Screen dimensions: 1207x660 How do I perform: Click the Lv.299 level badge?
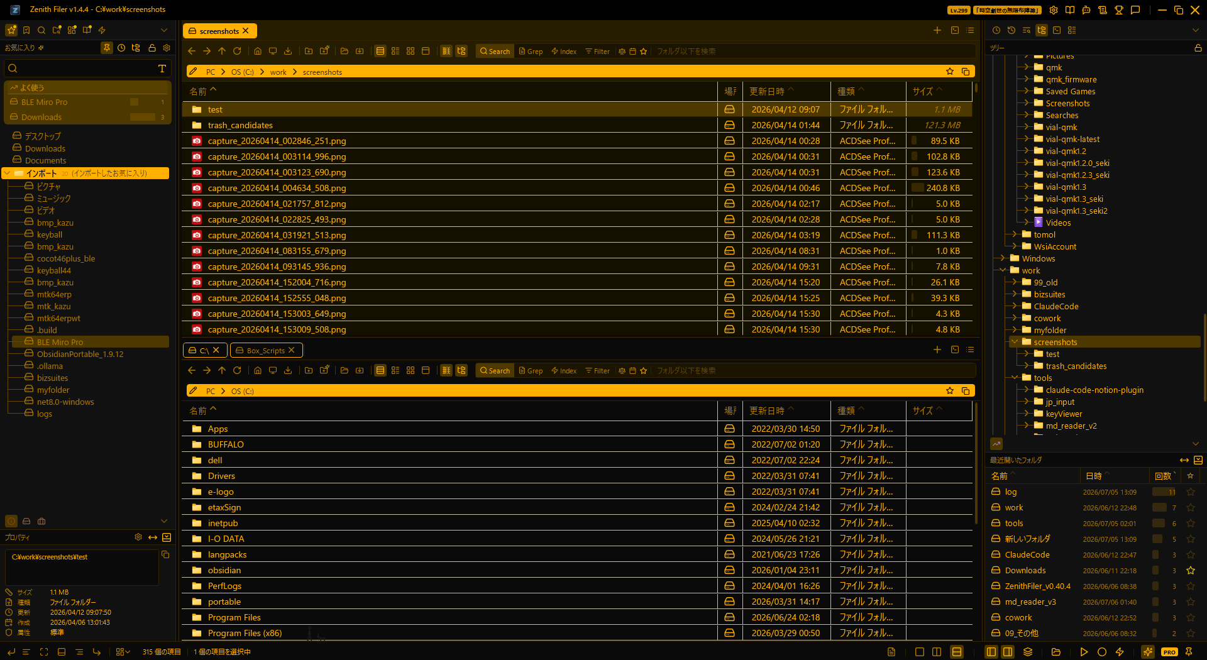959,10
